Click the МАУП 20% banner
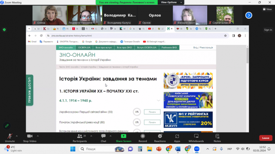Screen dimensions: 275x154 coord(188,120)
